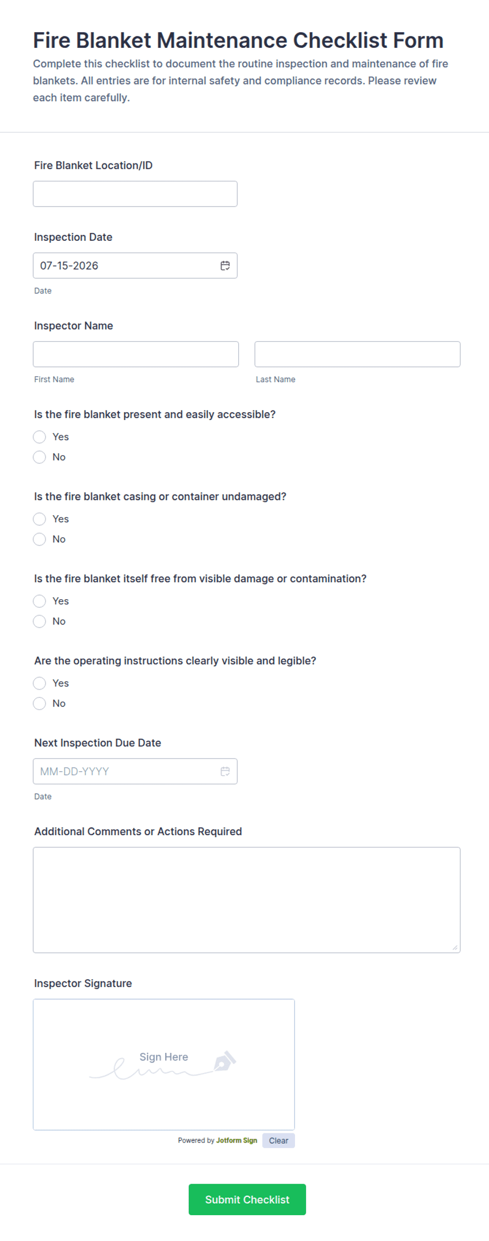Click the Fire Blanket Location/ID text field

[135, 194]
